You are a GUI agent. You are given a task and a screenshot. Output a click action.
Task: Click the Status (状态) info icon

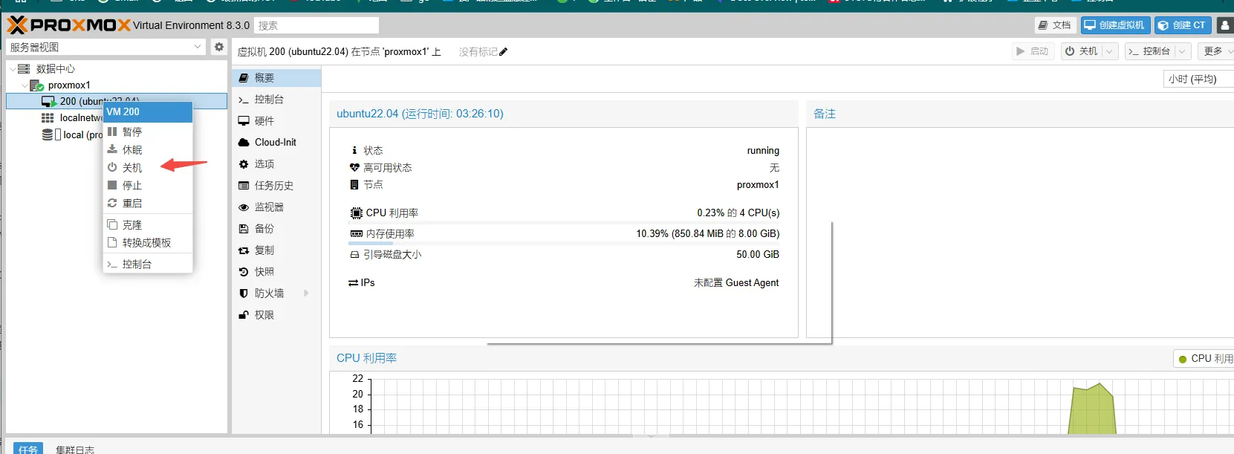coord(354,150)
